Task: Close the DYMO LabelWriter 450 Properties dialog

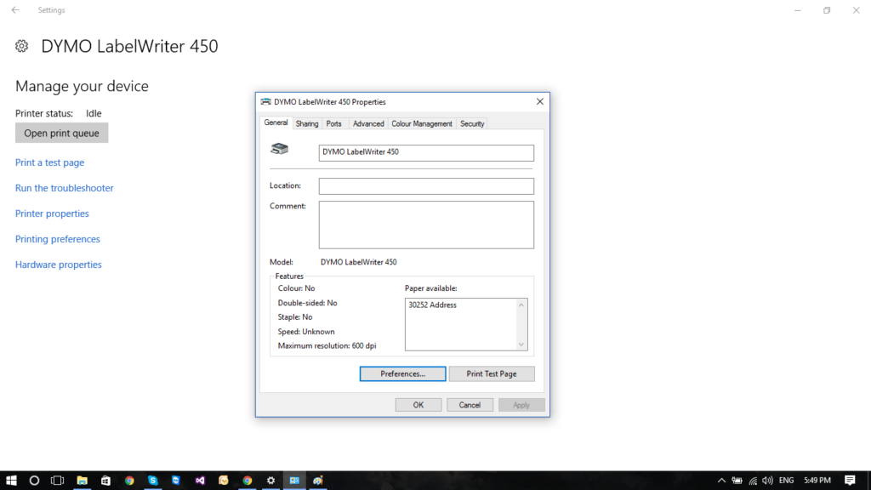Action: (x=540, y=102)
